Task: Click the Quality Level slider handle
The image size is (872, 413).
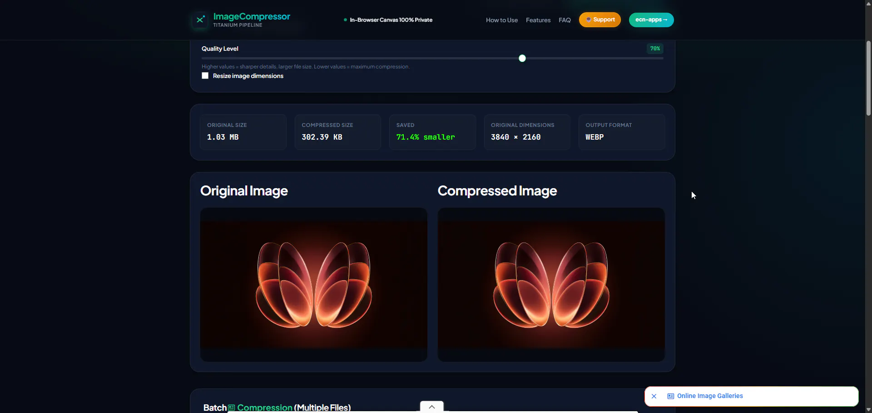Action: click(522, 58)
